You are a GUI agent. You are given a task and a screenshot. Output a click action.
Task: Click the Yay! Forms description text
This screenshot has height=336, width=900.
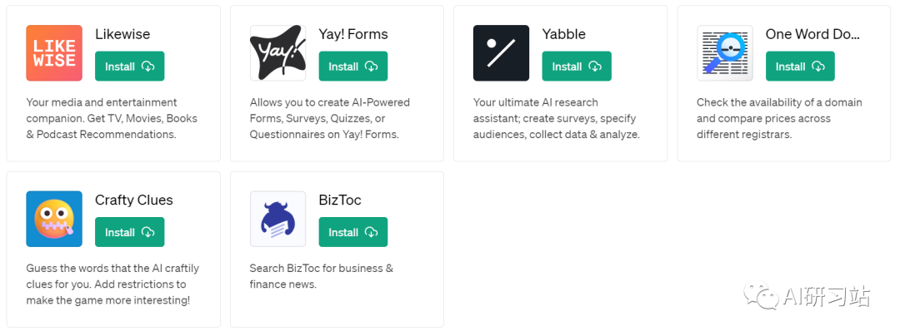click(330, 118)
